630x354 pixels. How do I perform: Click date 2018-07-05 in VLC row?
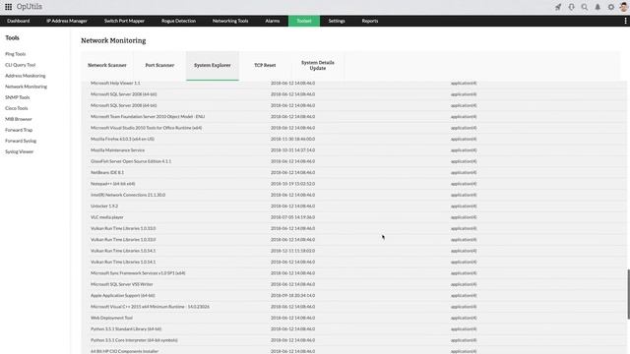[x=293, y=217]
